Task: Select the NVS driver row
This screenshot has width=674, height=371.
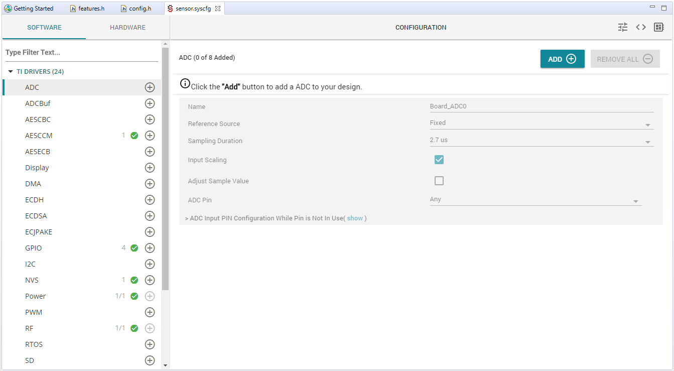Action: tap(82, 280)
